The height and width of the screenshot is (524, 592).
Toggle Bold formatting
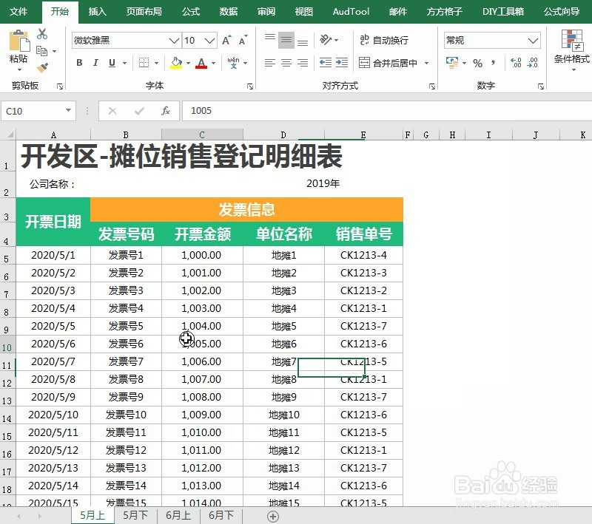79,64
